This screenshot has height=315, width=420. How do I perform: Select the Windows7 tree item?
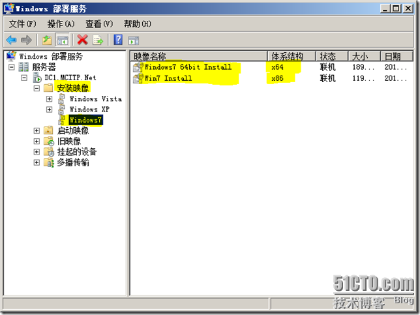pyautogui.click(x=85, y=120)
